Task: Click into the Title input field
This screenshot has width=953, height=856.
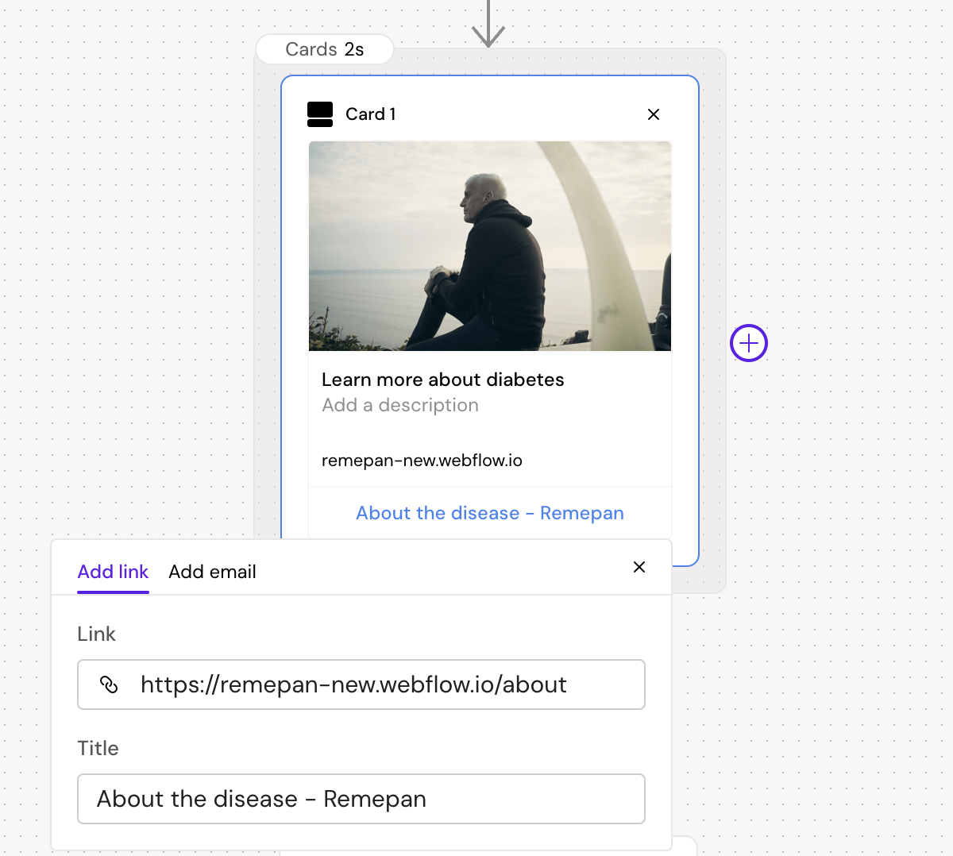Action: click(x=361, y=799)
